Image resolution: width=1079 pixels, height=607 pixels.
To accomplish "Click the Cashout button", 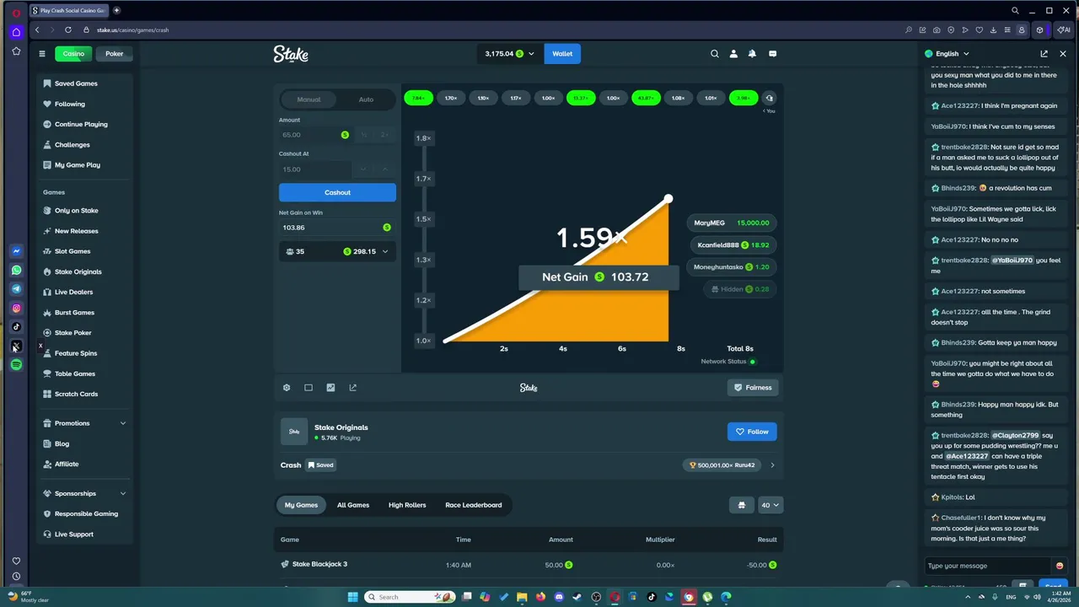I will tap(337, 192).
